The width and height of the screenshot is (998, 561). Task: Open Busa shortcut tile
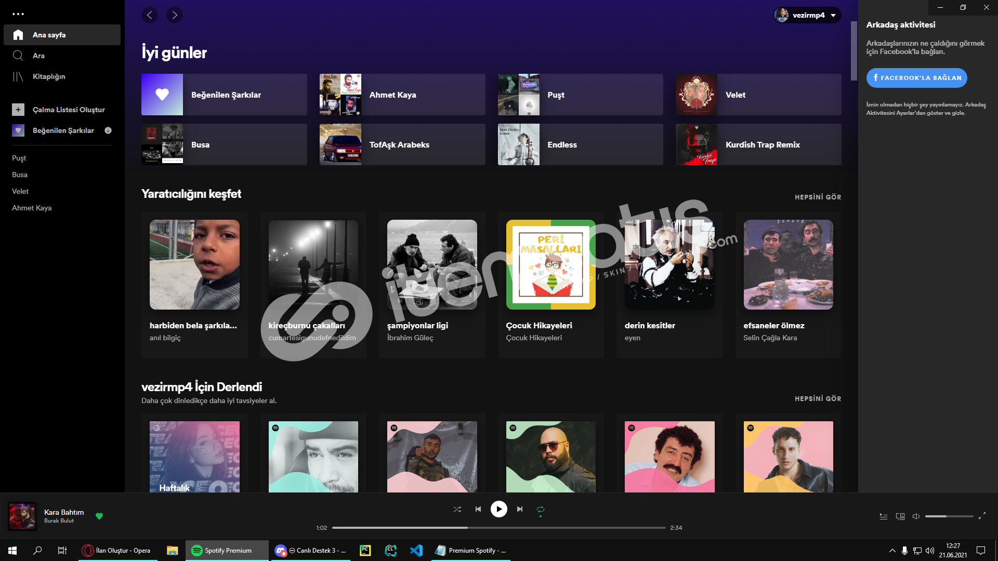pyautogui.click(x=224, y=144)
